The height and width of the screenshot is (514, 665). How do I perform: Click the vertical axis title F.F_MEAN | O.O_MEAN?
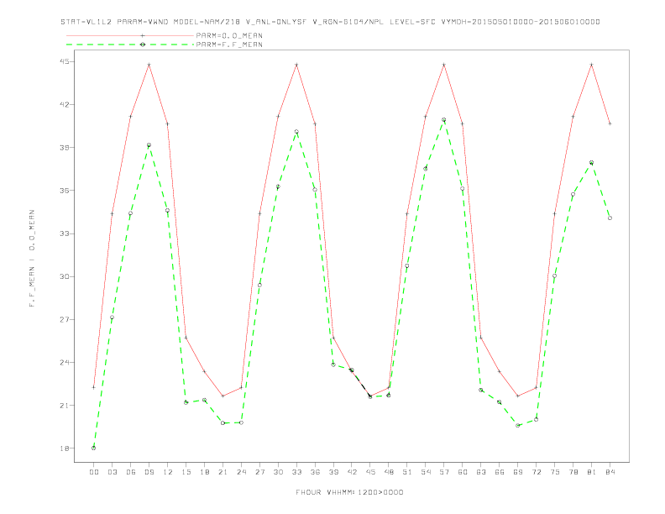click(32, 259)
